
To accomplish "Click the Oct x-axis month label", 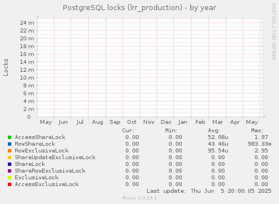I will pyautogui.click(x=132, y=122).
